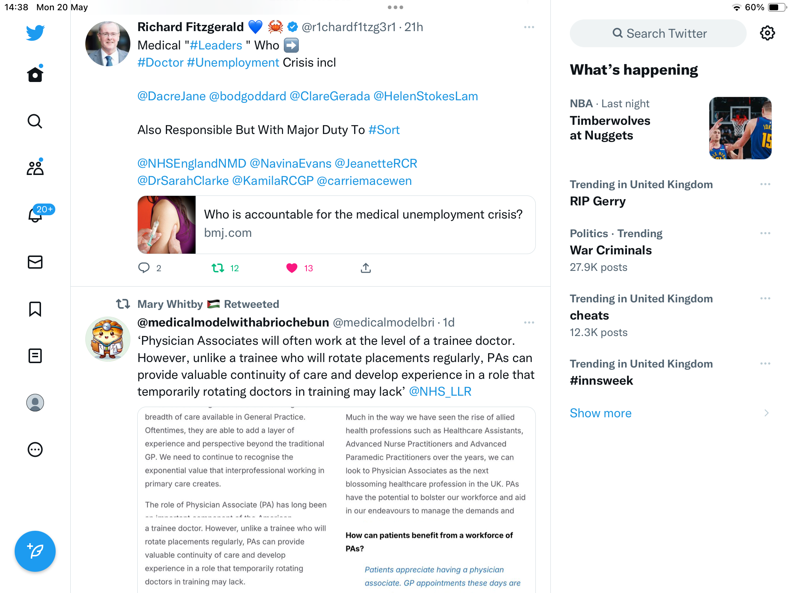The image size is (791, 593).
Task: Open the Bookmarks icon
Action: point(35,309)
